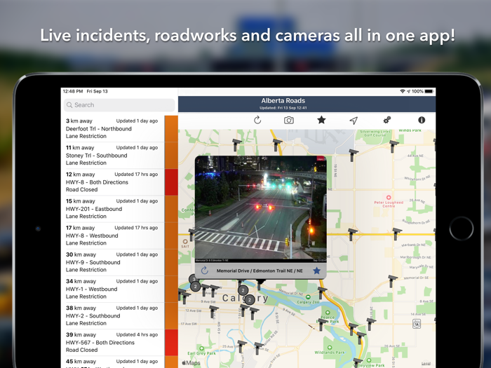Tap the Wildlands Park map marker
The height and width of the screenshot is (368, 491).
pos(330,348)
